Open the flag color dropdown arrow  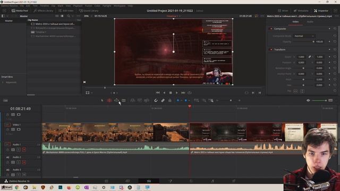coord(181,101)
